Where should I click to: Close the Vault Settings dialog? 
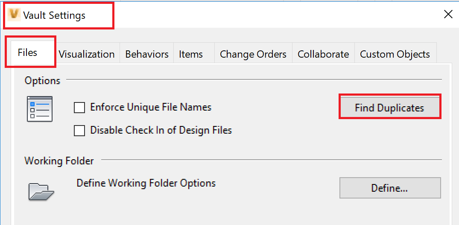(448, 14)
